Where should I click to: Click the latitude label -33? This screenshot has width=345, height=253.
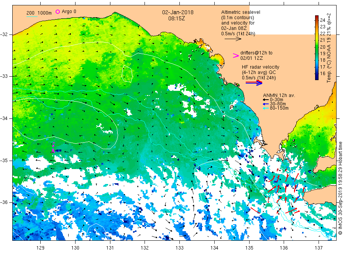click(x=4, y=76)
